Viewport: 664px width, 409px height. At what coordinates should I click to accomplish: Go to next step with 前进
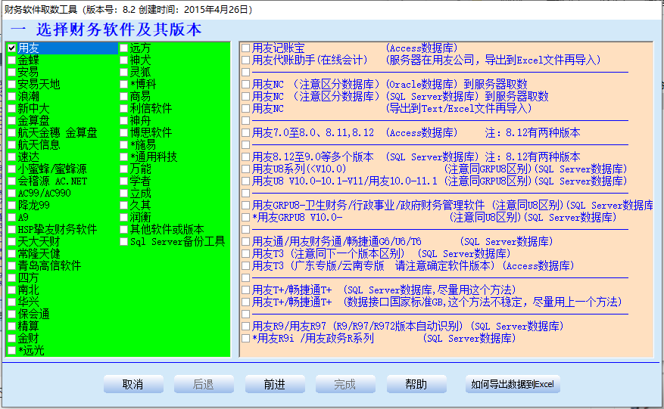[x=275, y=384]
